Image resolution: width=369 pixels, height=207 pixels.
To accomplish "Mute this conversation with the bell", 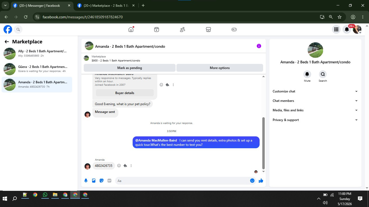I will pos(307,74).
